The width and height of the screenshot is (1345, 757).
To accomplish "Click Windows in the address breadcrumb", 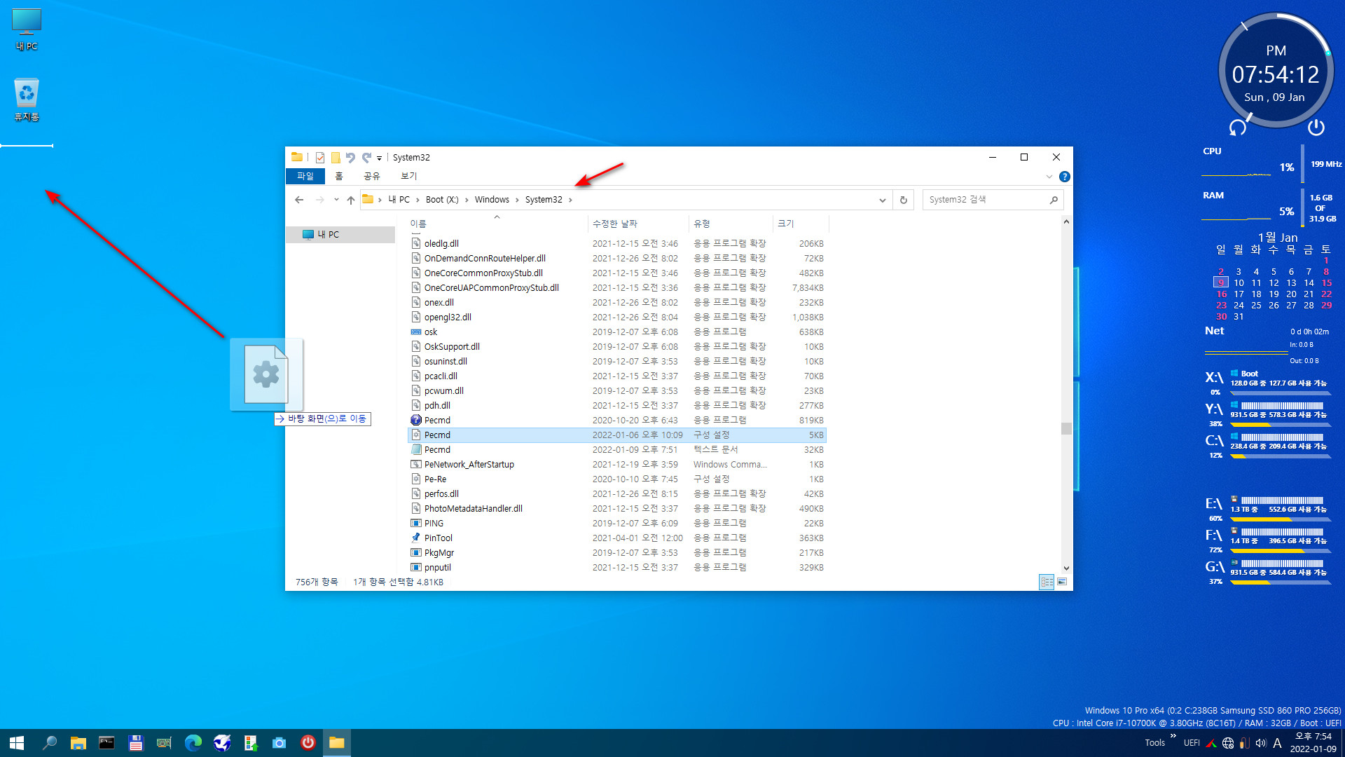I will pos(492,200).
